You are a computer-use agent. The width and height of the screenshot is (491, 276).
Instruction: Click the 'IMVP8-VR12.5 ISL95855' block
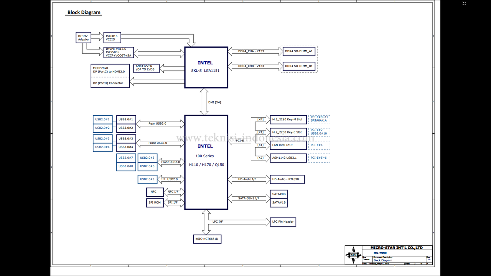119,52
